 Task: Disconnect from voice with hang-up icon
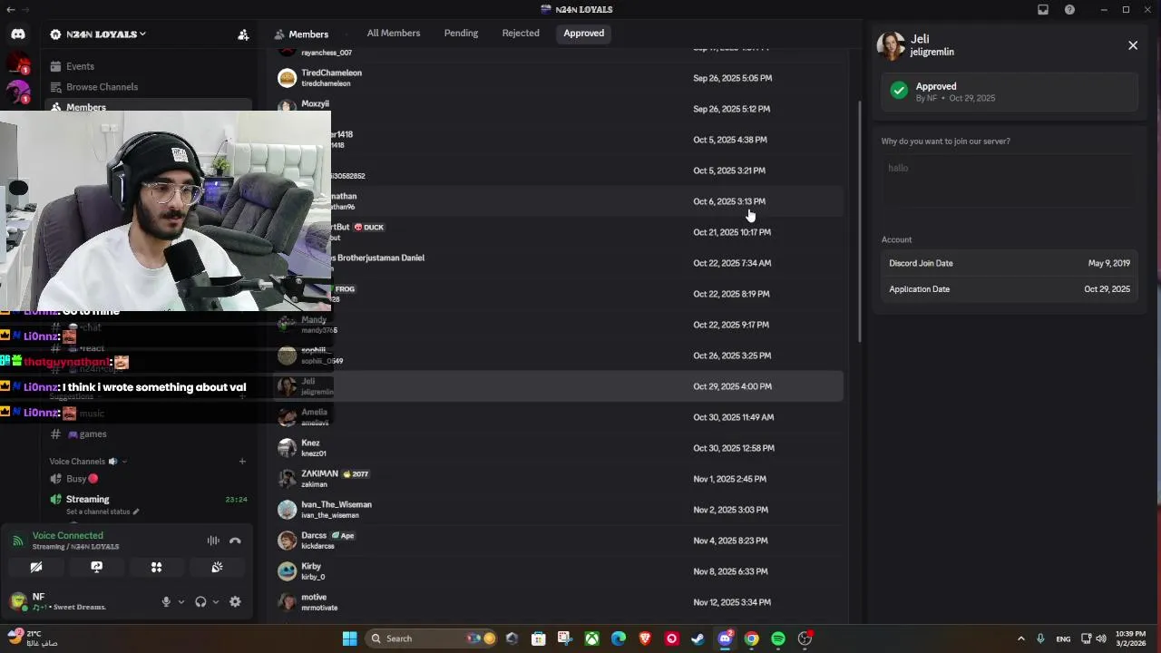pos(235,541)
